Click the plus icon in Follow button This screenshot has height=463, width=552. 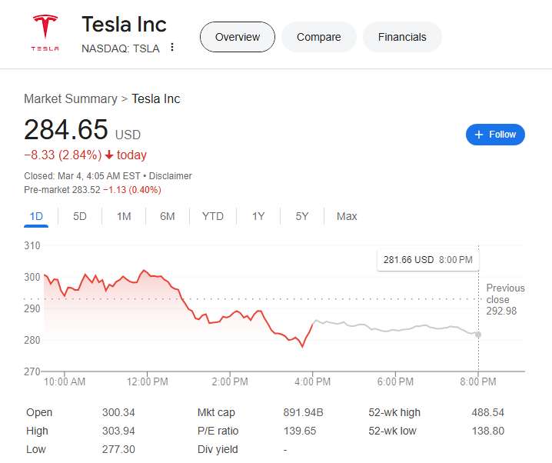pos(479,135)
